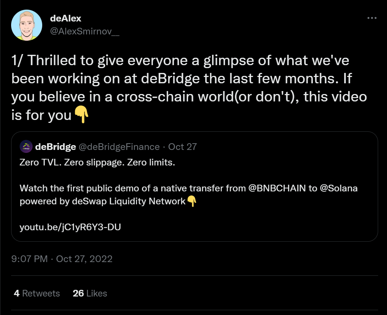This screenshot has height=315, width=387.
Task: Click the @AlexSmirnov__ handle
Action: pos(84,32)
